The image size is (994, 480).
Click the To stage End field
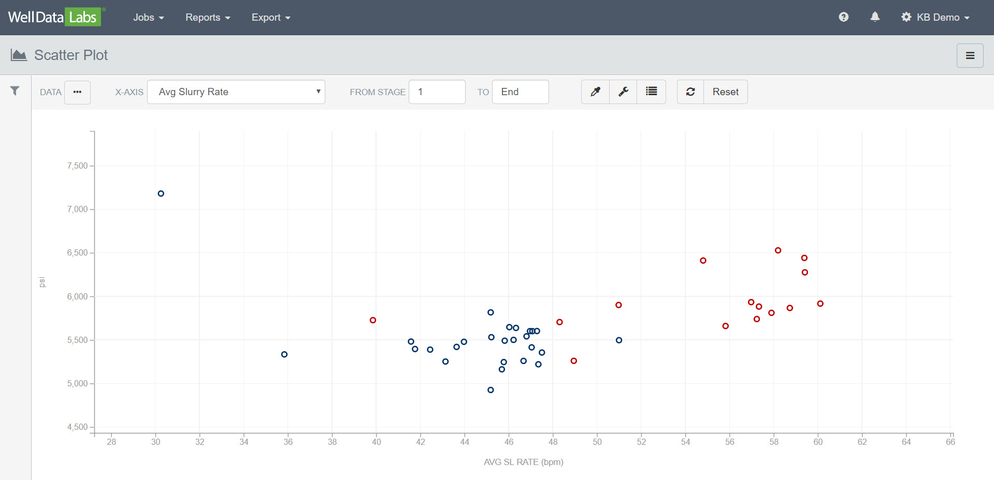[520, 92]
